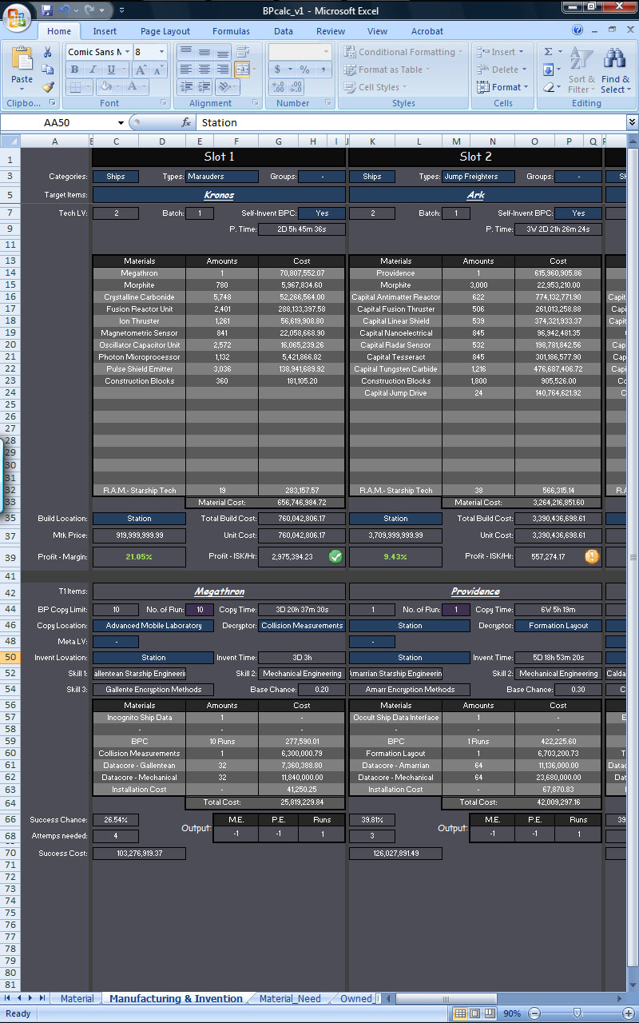639x1023 pixels.
Task: Select row 50 header
Action: tap(10, 658)
